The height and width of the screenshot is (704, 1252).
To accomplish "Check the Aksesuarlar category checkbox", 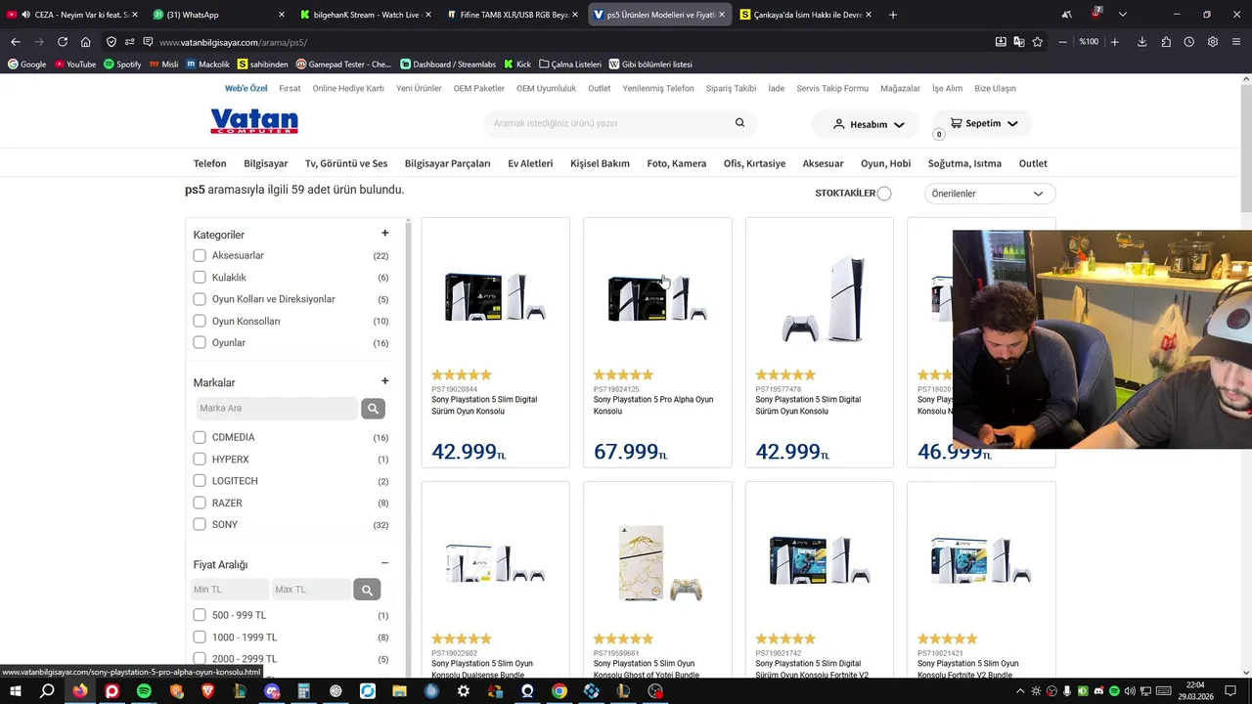I will [x=200, y=255].
